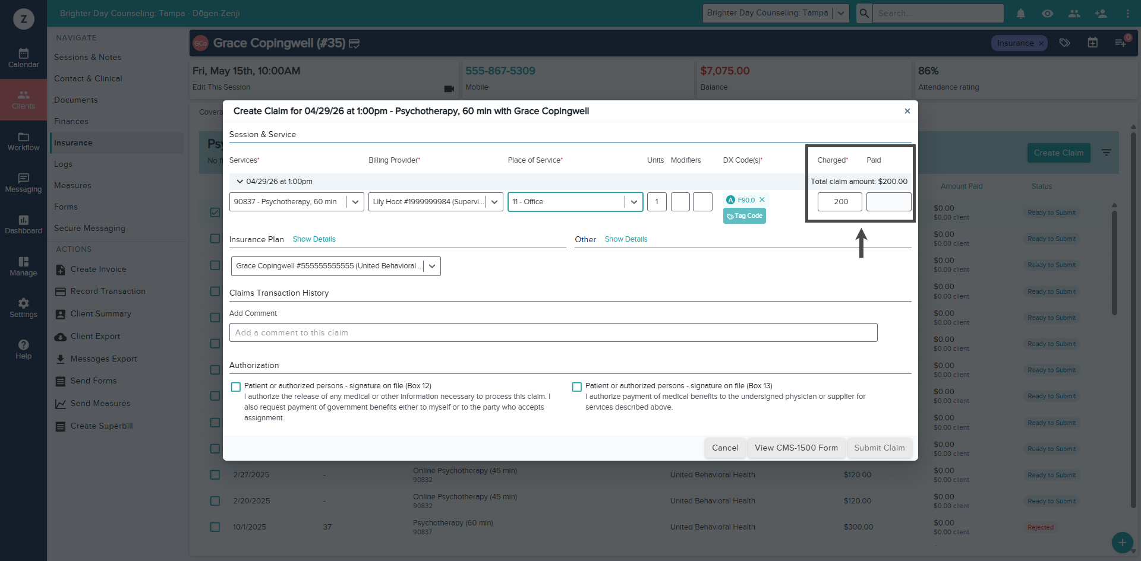
Task: Open Messaging from the sidebar
Action: pyautogui.click(x=23, y=183)
